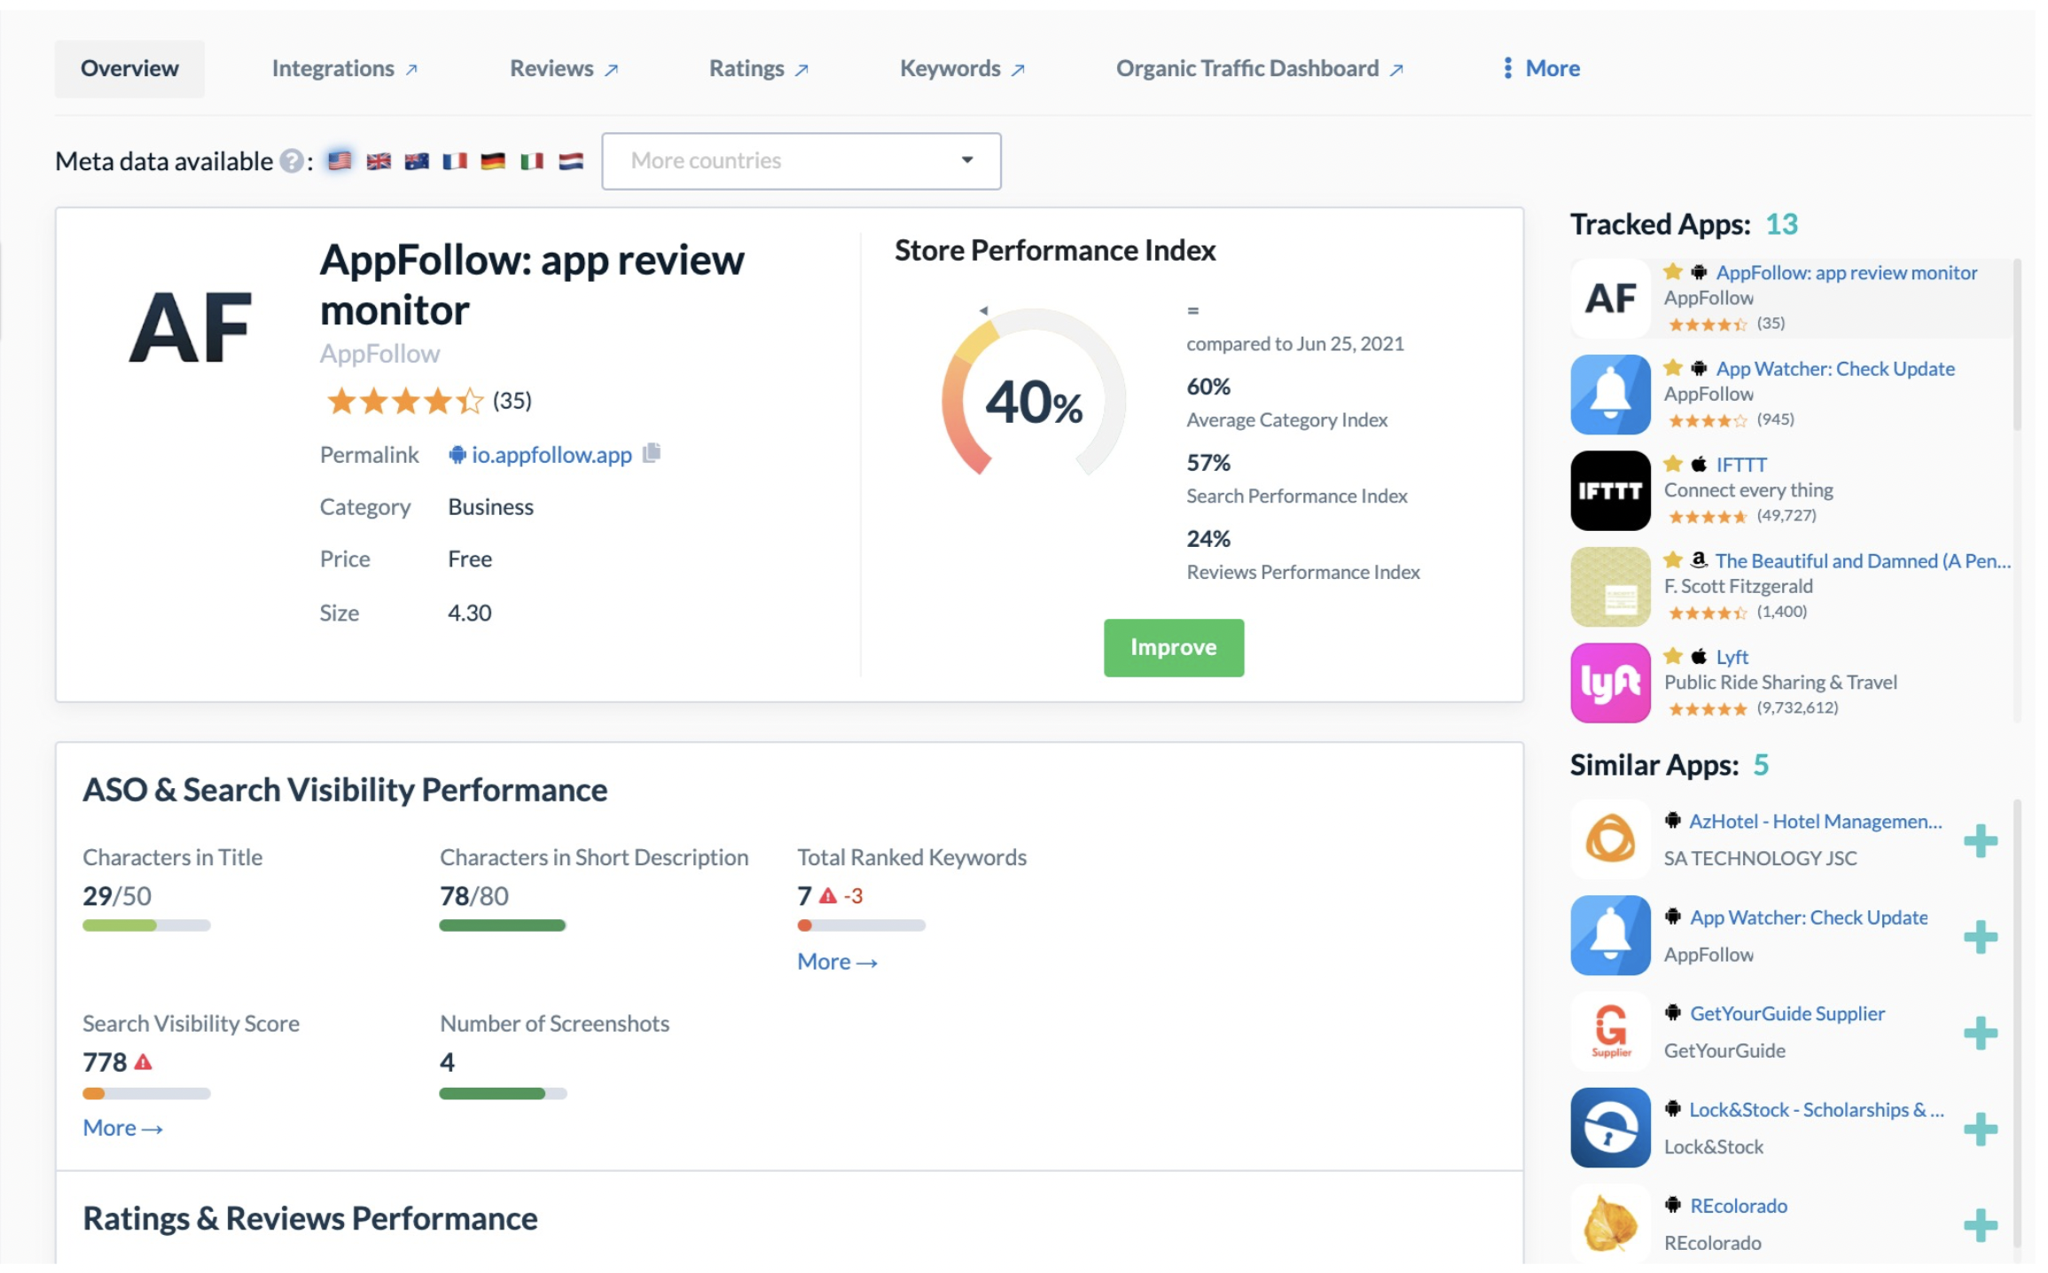Toggle favorite star for IFTTT tracked app

(1672, 464)
